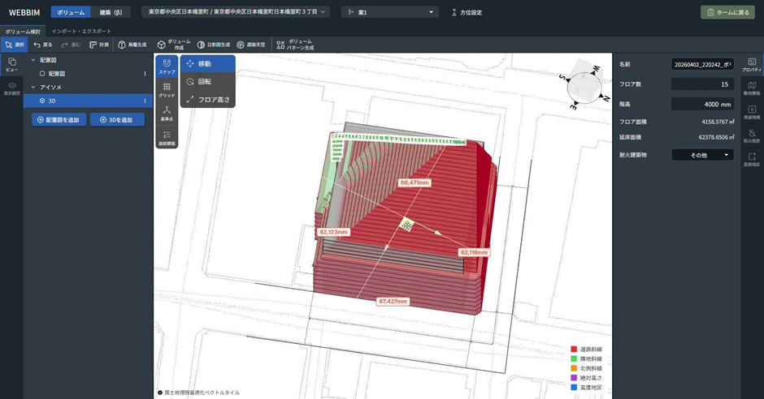
Task: Select the 基準点 reference point tool
Action: tap(167, 113)
